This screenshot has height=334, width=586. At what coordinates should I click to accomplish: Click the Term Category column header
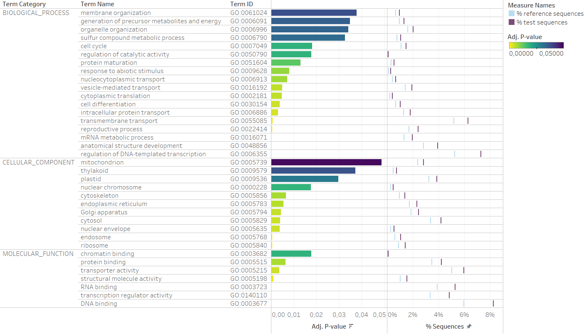24,4
